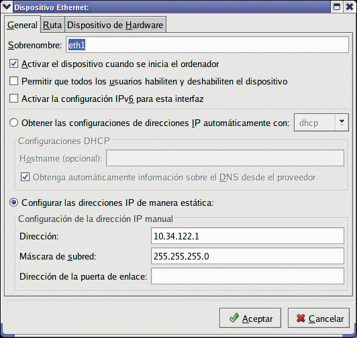The image size is (357, 338).
Task: Click the Máscara de subred field
Action: [x=248, y=256]
